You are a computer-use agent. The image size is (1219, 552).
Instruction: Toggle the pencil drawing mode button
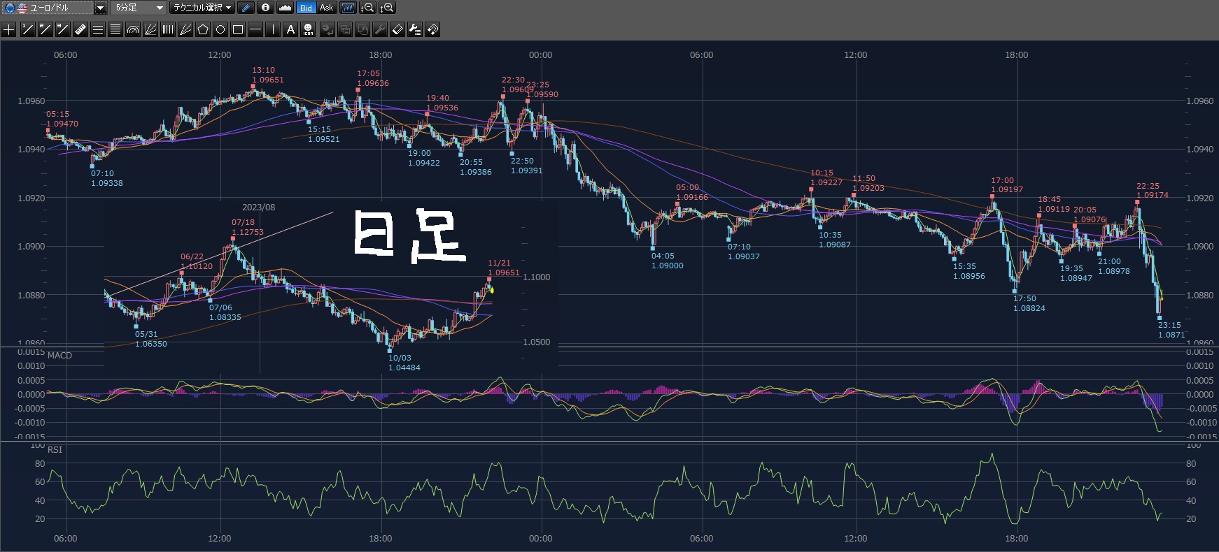246,8
